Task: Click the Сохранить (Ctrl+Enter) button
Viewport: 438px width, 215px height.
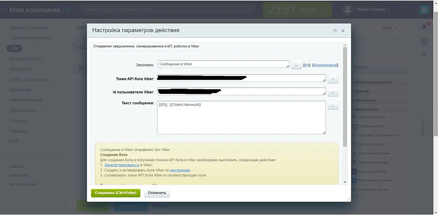Action: (x=115, y=193)
